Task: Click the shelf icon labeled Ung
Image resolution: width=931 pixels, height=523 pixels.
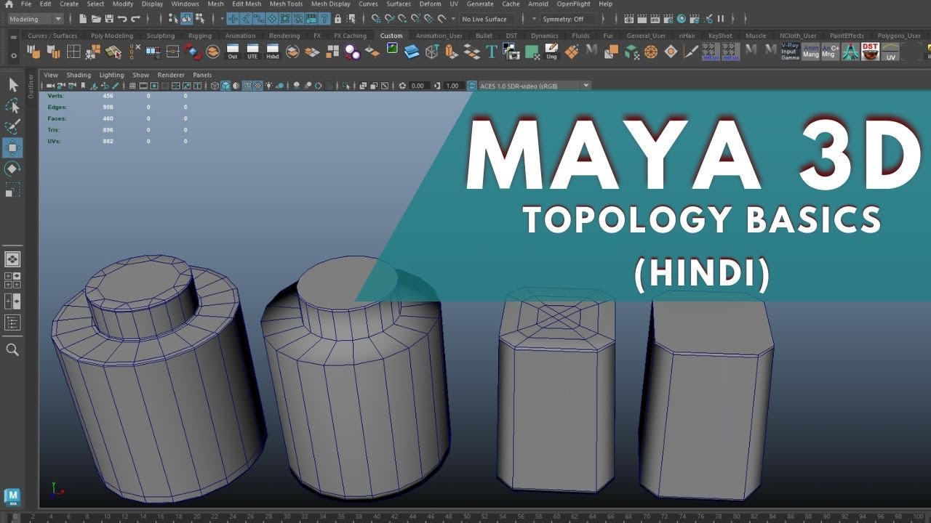Action: coord(551,52)
